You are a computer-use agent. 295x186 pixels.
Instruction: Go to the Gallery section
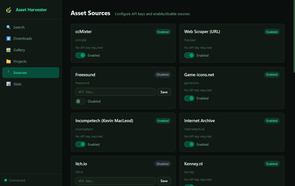31,50
